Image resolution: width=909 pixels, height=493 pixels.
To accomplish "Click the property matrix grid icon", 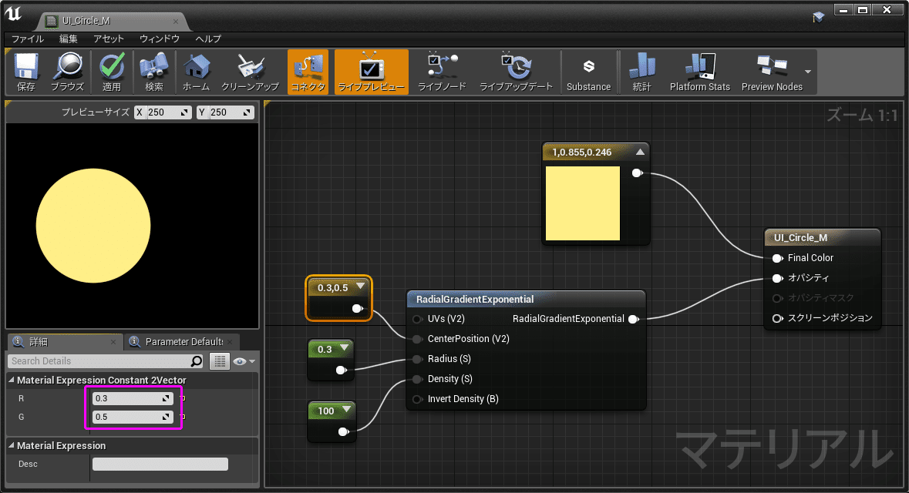I will (220, 361).
